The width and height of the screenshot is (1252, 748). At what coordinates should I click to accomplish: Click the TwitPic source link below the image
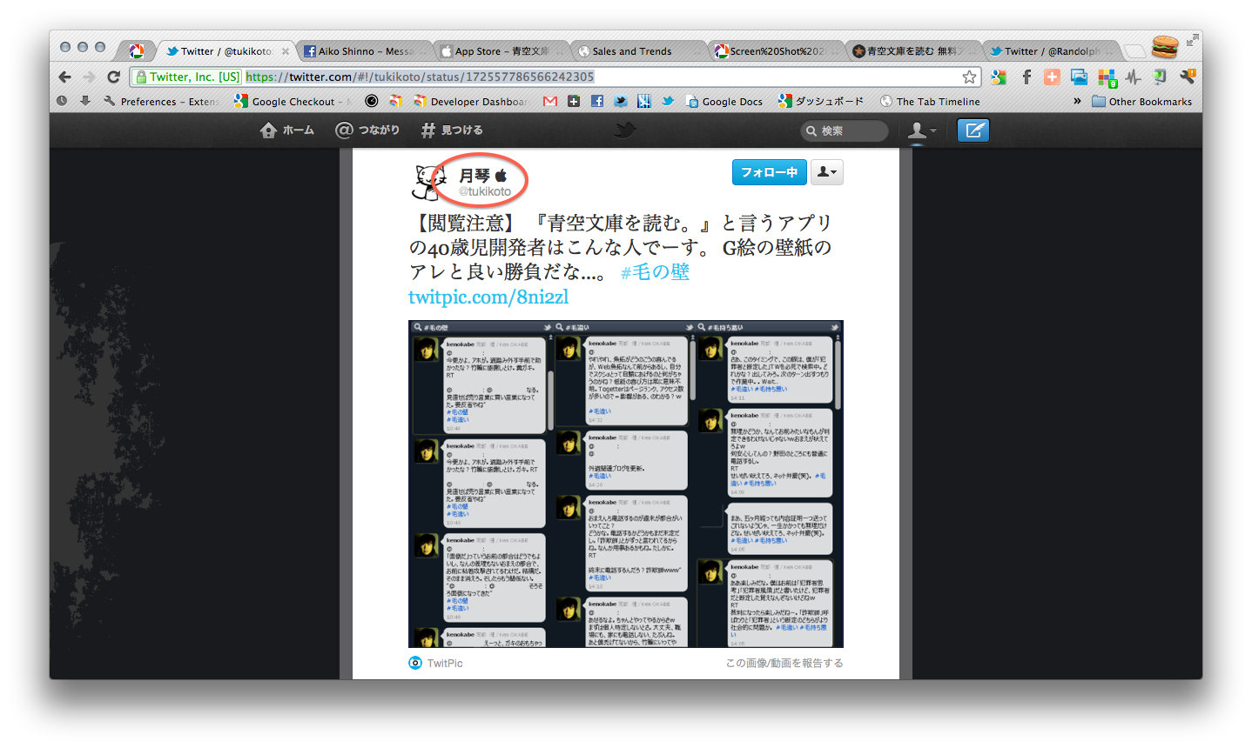coord(436,663)
